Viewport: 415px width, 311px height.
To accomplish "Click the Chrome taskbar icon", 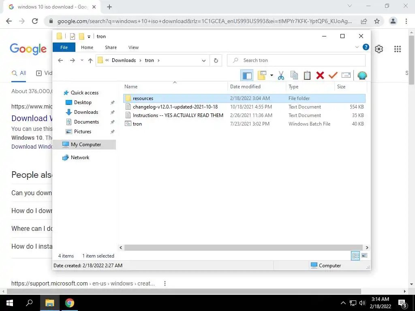I will click(70, 303).
